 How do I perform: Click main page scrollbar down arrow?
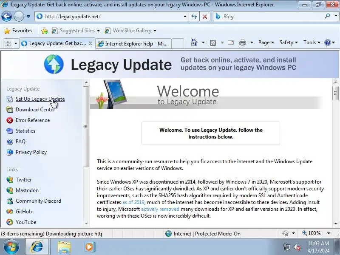click(336, 224)
